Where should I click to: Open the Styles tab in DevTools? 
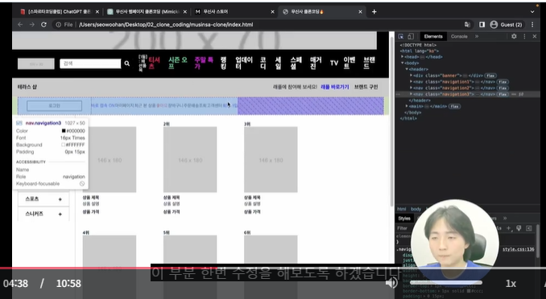404,219
